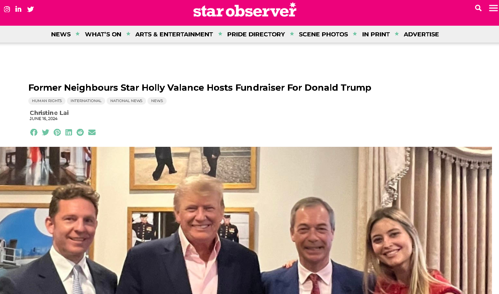Open Arts & Entertainment section
Viewport: 499px width, 294px height.
coord(174,34)
